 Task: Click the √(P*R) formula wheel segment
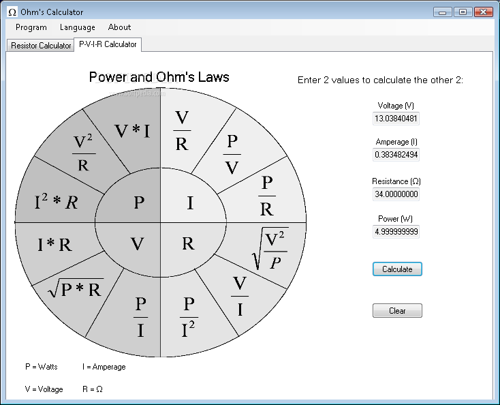[x=76, y=288]
